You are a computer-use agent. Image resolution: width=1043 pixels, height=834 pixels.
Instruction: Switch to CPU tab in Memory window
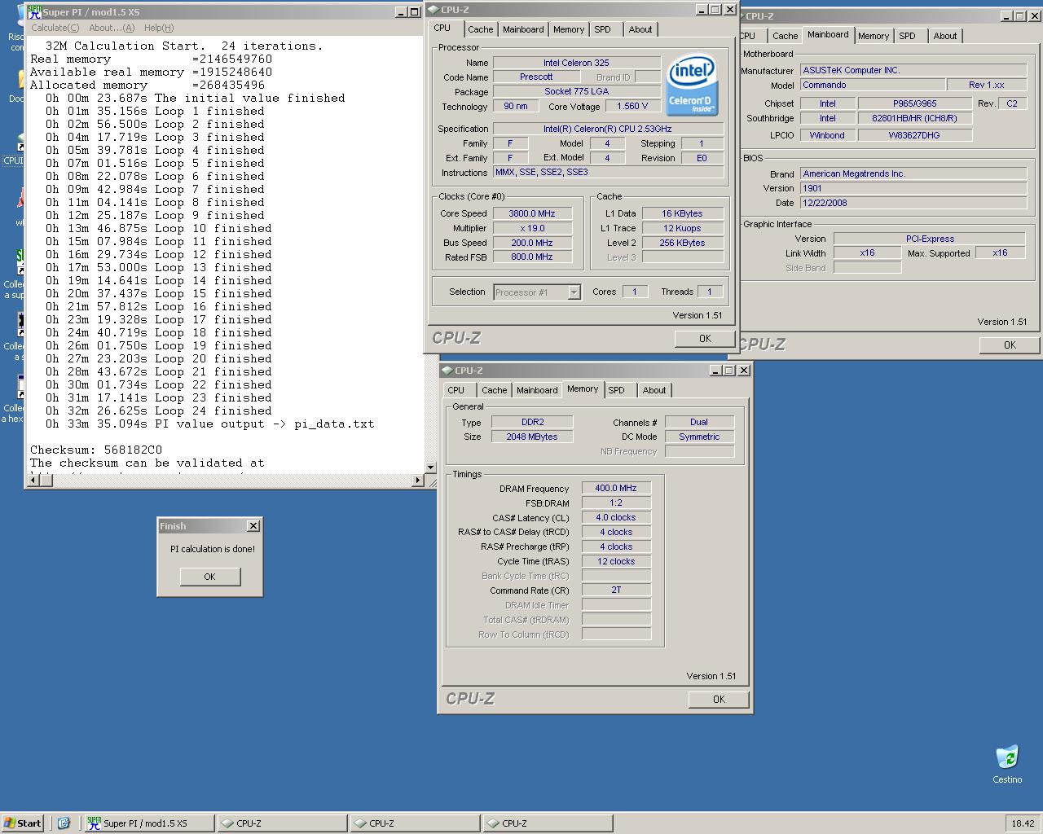click(456, 390)
